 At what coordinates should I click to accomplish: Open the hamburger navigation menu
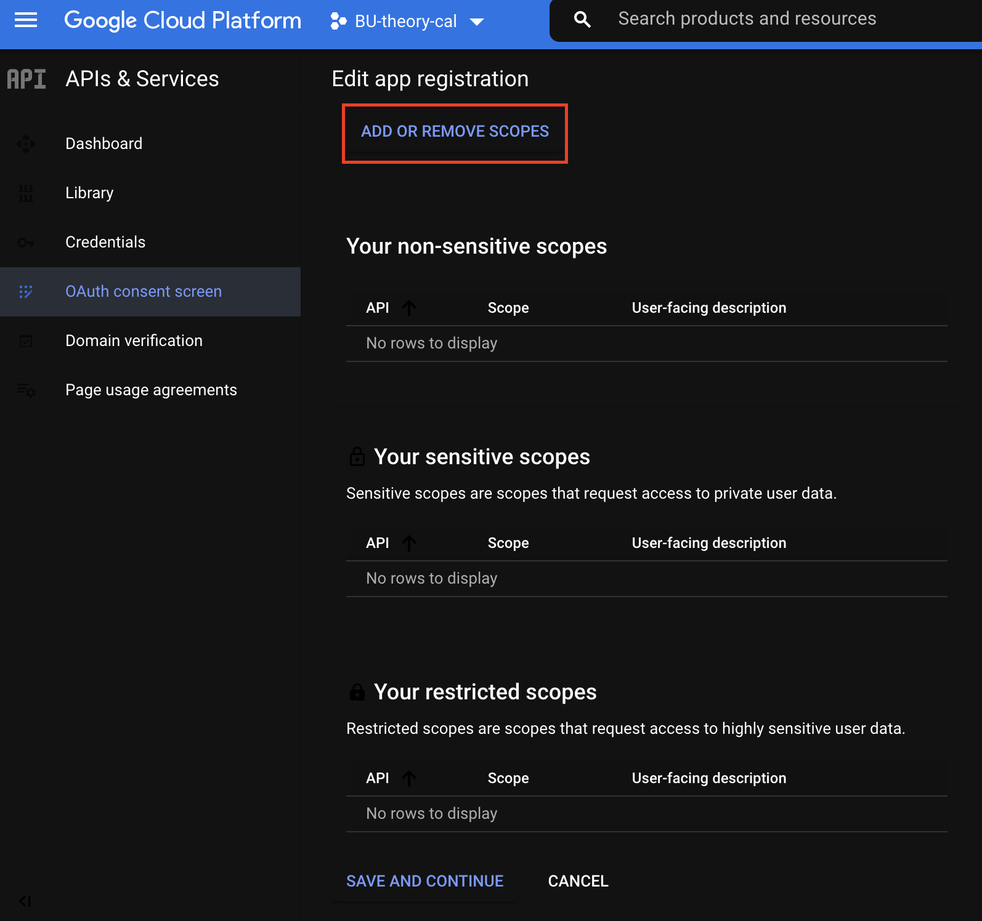click(x=26, y=20)
